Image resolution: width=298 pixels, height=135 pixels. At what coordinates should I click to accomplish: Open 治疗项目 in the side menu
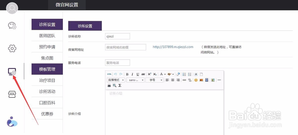pos(47,80)
